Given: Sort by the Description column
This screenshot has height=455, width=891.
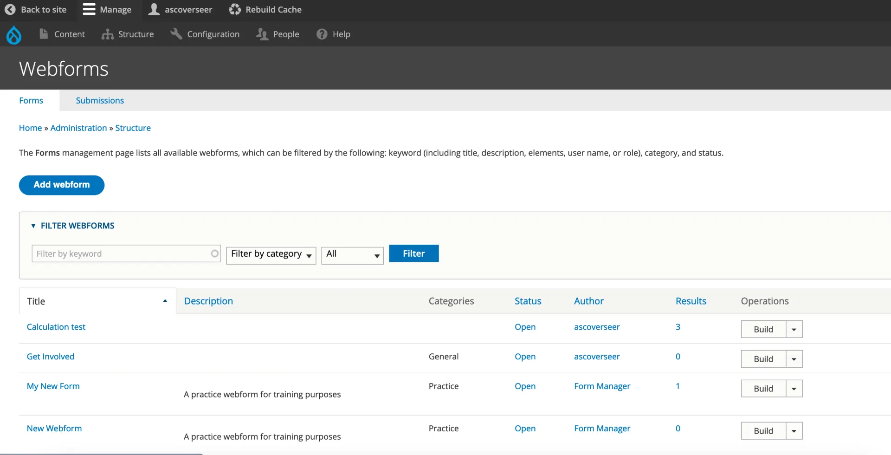Looking at the screenshot, I should pyautogui.click(x=208, y=301).
